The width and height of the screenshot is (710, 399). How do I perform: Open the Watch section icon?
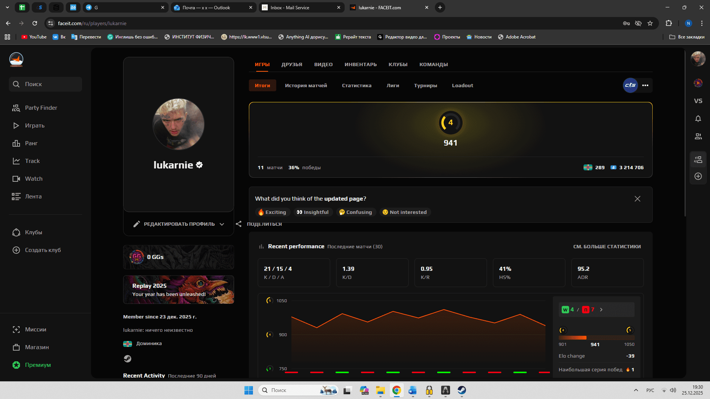(16, 178)
